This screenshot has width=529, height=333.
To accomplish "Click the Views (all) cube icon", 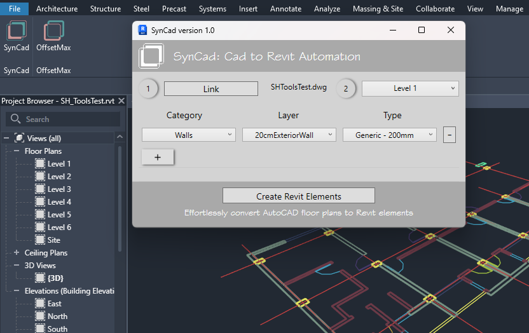I will [x=19, y=138].
